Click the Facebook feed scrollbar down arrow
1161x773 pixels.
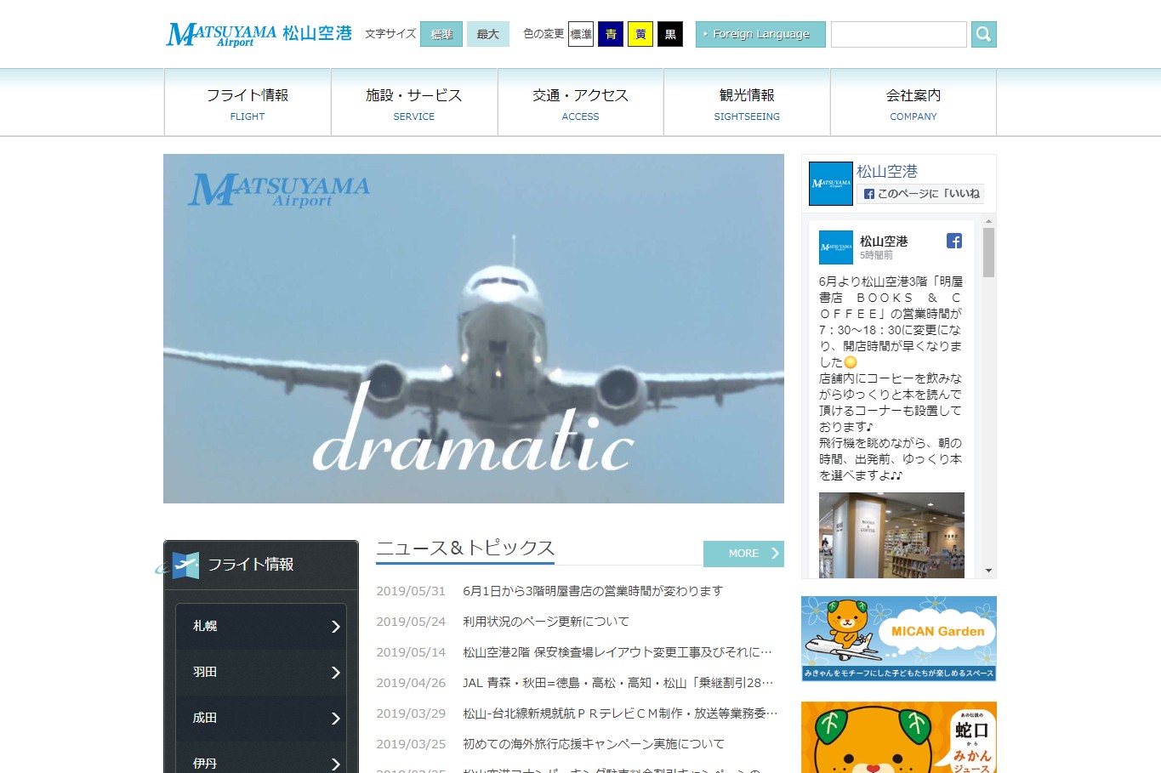tap(988, 571)
